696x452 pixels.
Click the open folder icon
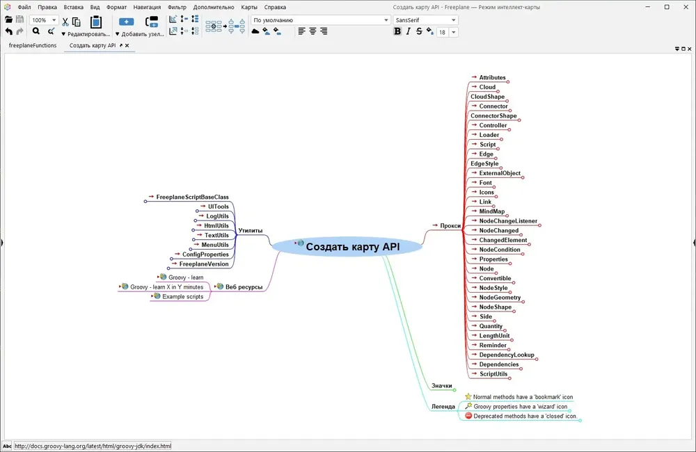[x=8, y=19]
